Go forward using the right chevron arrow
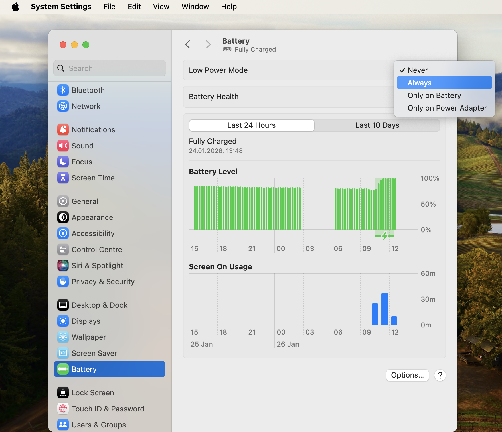This screenshot has width=502, height=432. 208,44
